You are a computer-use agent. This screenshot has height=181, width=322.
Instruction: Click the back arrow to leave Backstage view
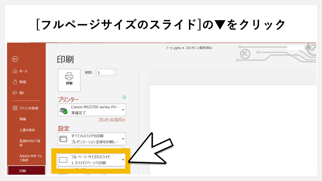pos(15,59)
